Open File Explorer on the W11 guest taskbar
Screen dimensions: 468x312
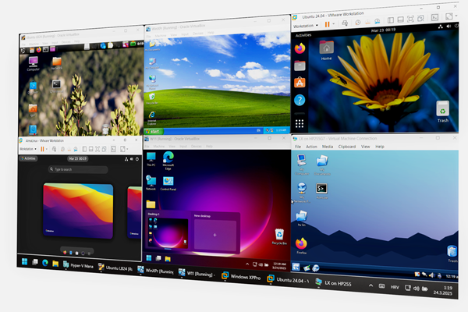pyautogui.click(x=168, y=259)
